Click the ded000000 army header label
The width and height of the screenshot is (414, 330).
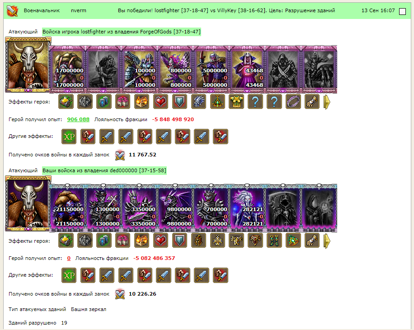pos(104,170)
